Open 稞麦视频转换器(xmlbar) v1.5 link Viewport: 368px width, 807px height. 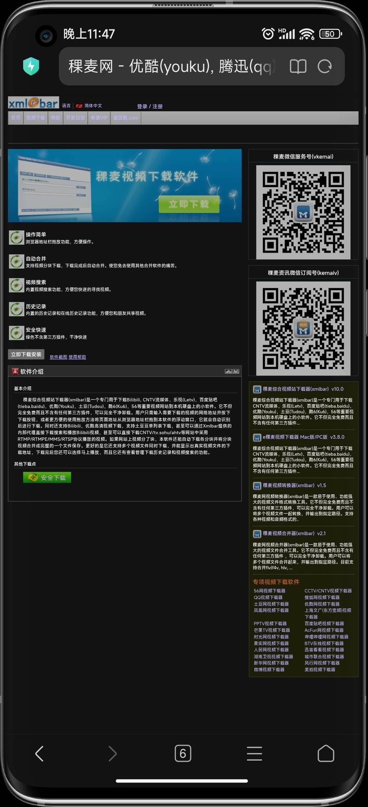[x=294, y=485]
